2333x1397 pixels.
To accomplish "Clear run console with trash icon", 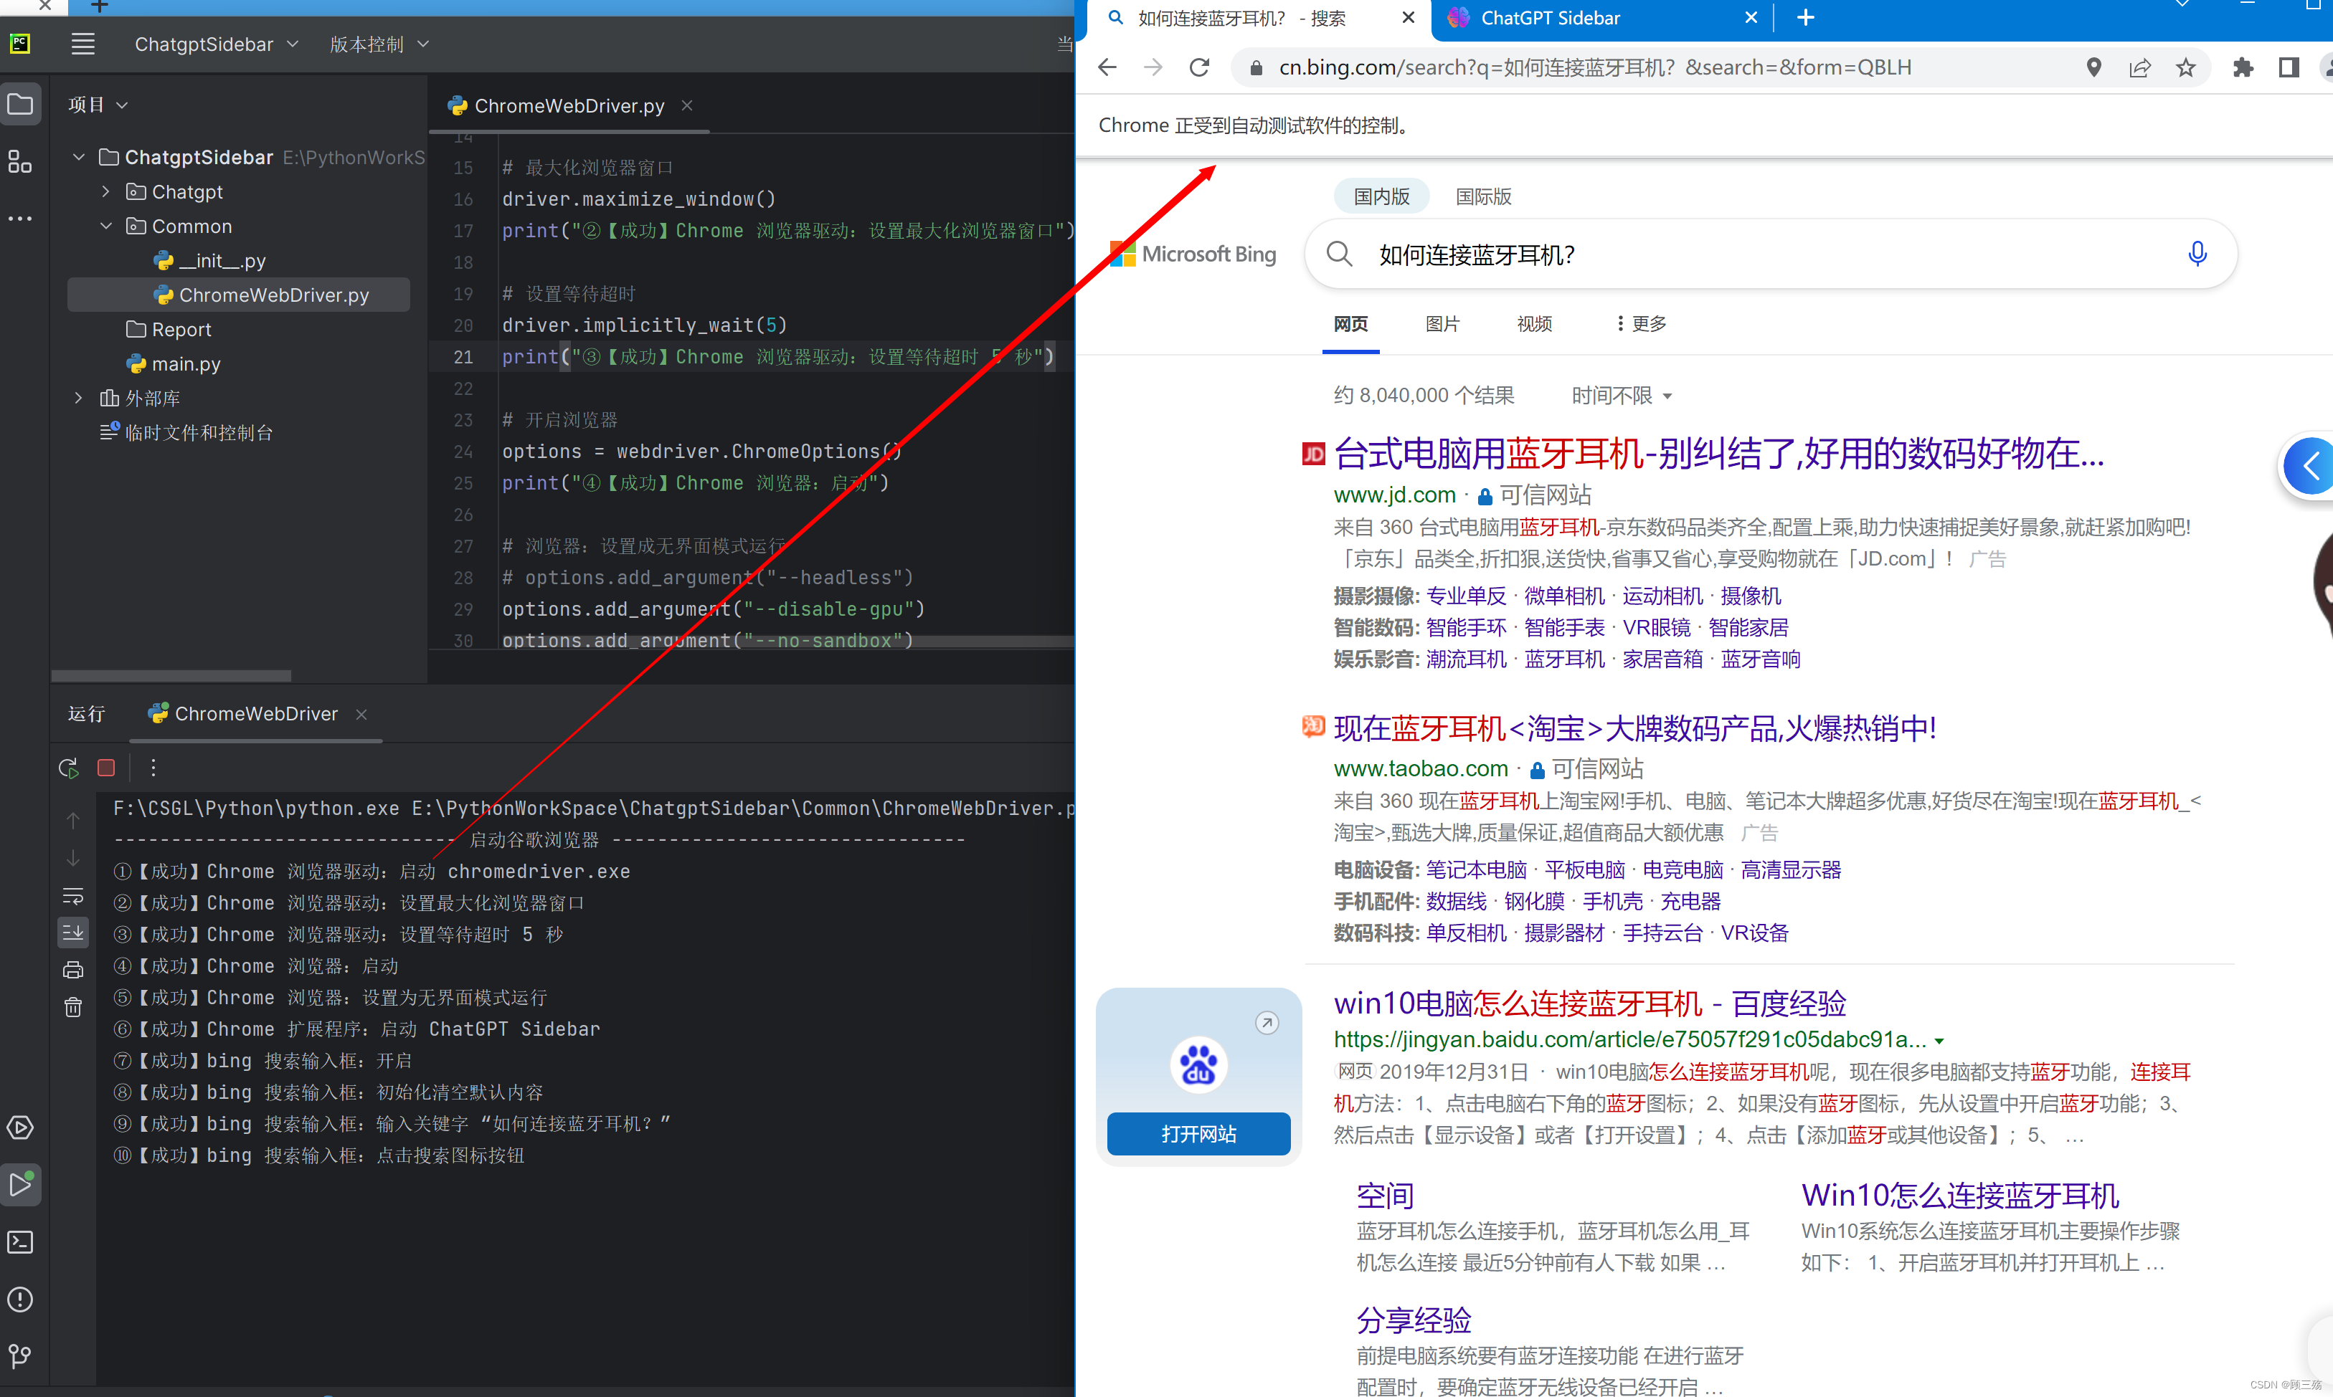I will tap(72, 1009).
